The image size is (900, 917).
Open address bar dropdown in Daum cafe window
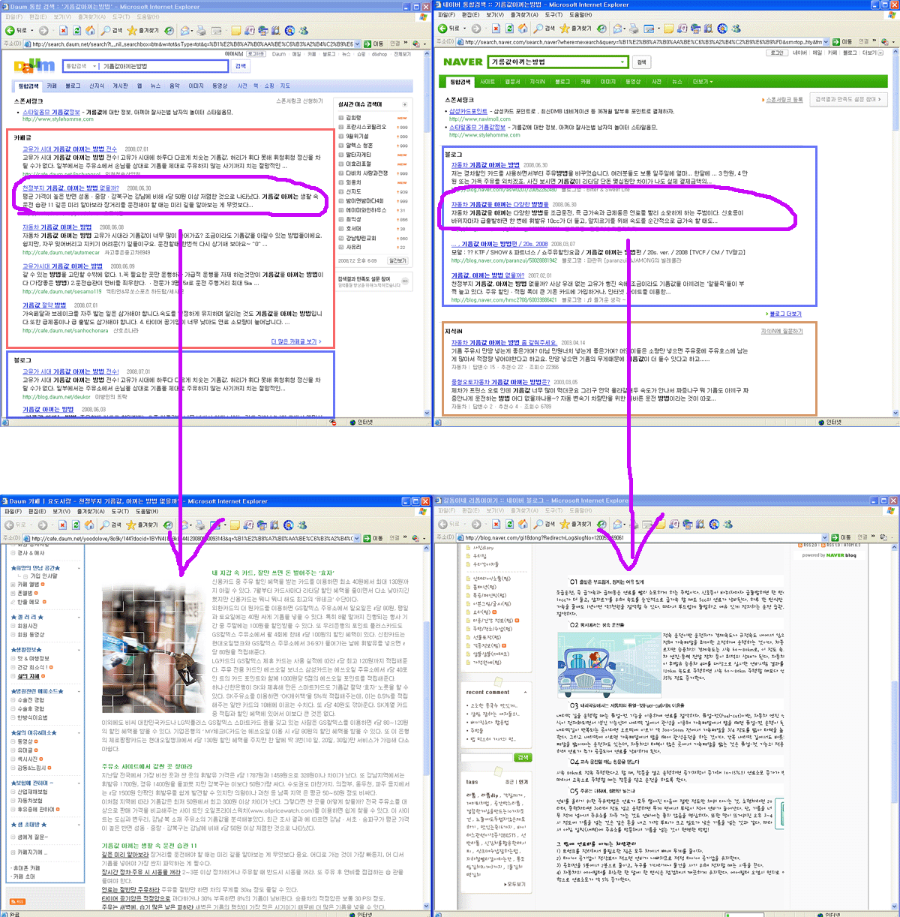point(357,537)
